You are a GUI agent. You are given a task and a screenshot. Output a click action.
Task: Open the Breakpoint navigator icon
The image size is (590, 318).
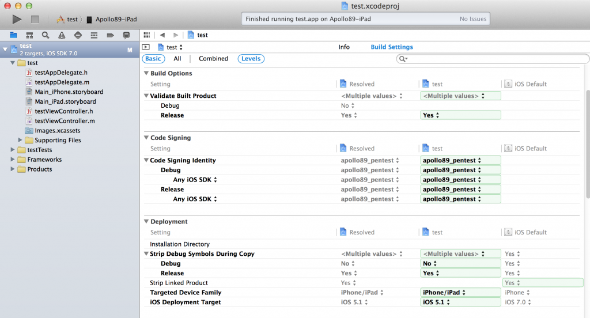pyautogui.click(x=110, y=35)
